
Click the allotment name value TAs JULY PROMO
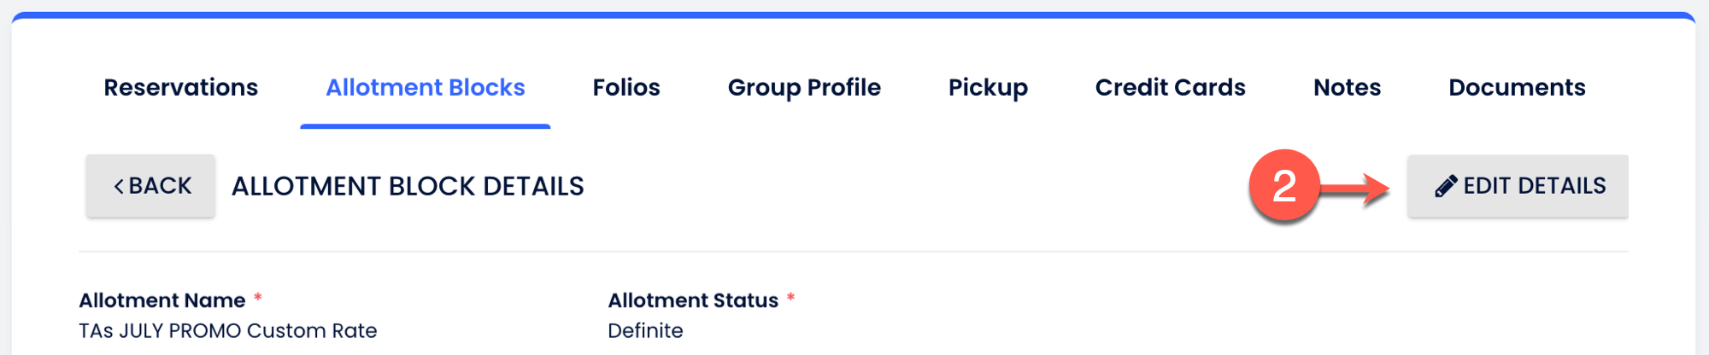tap(227, 330)
